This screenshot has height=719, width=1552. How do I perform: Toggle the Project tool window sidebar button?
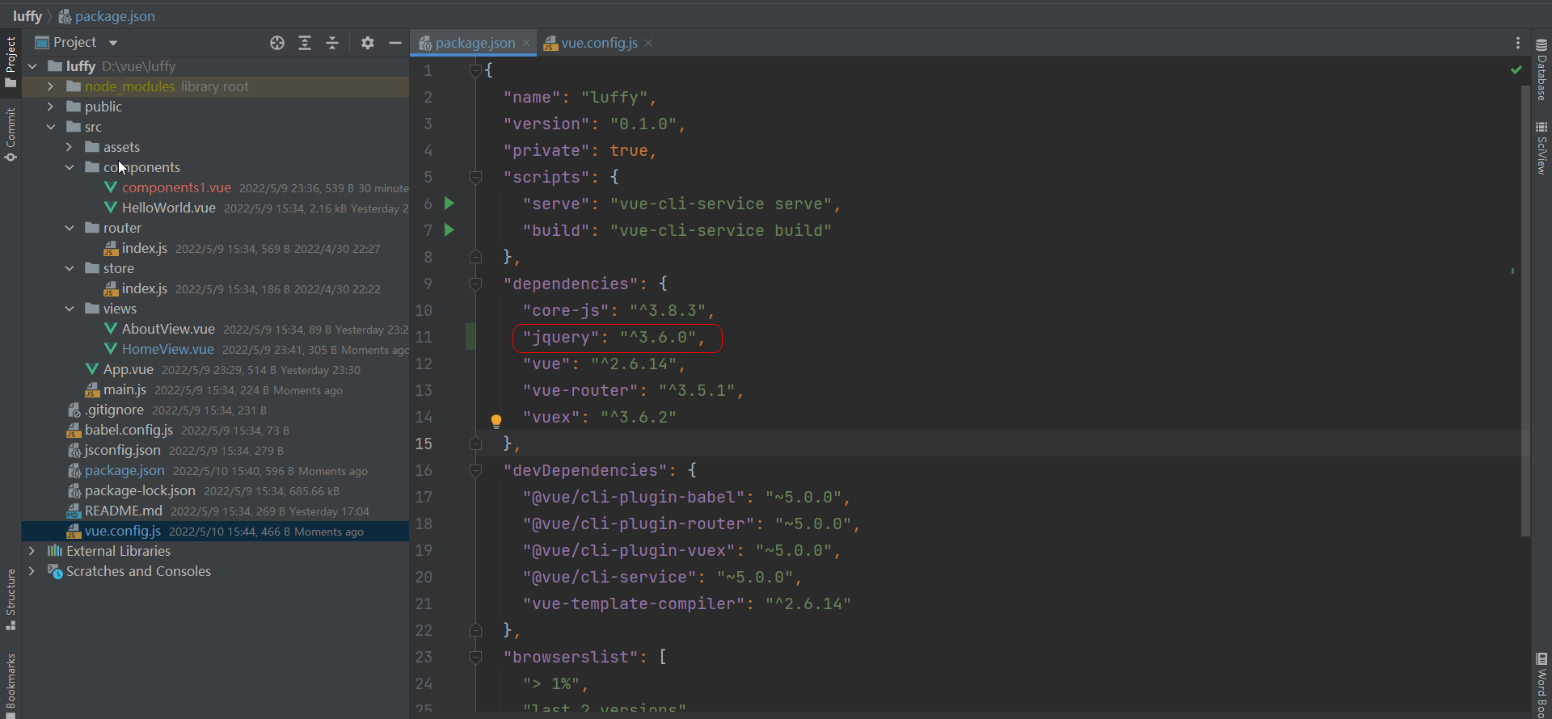pos(11,61)
